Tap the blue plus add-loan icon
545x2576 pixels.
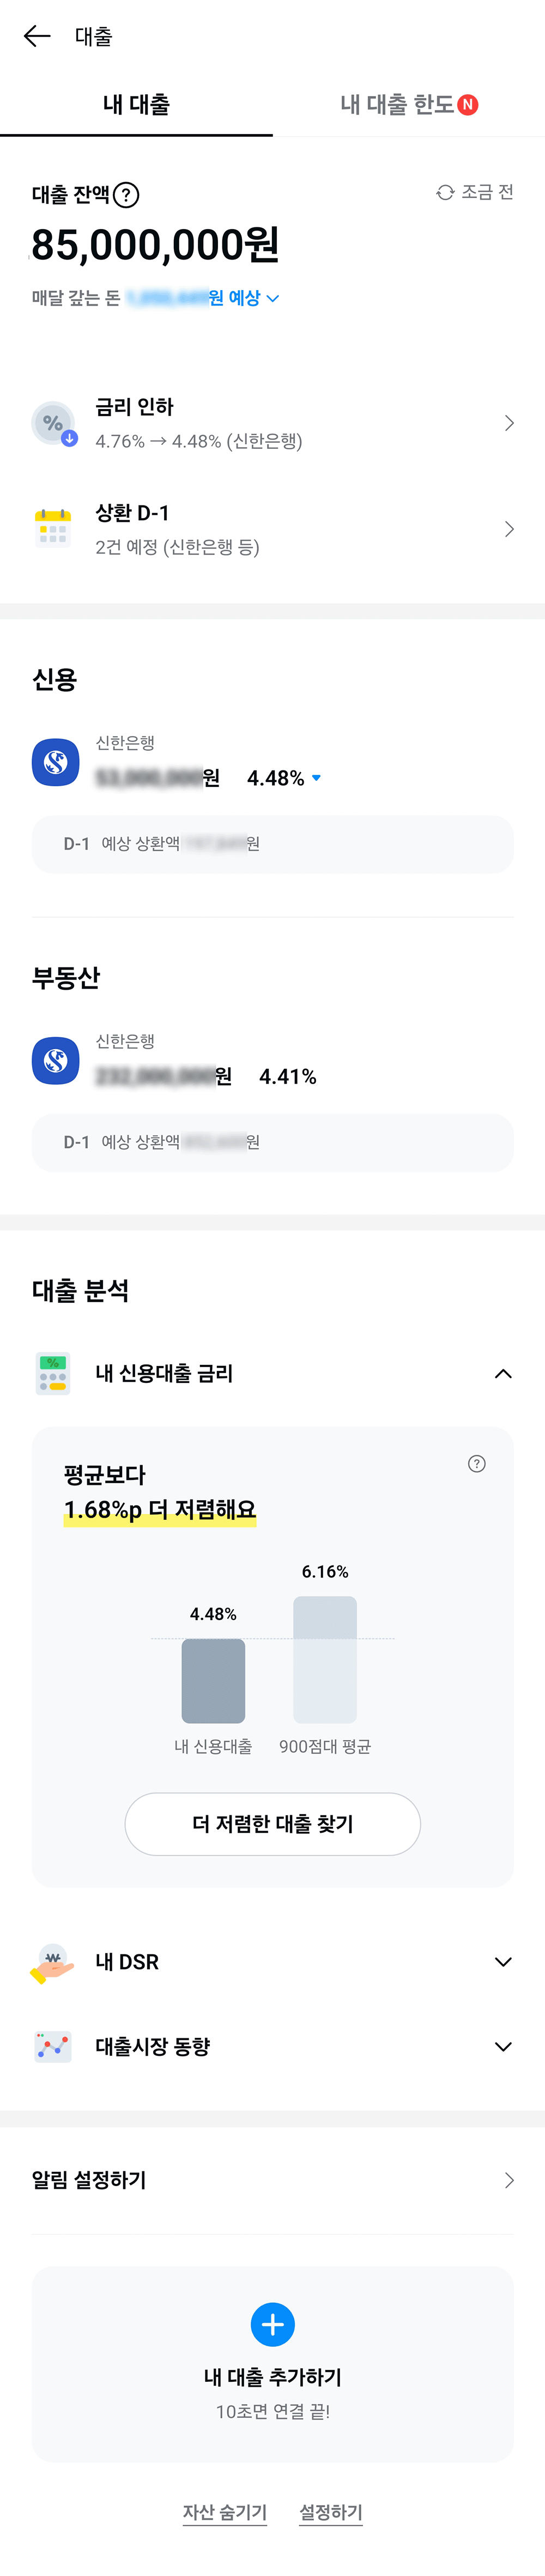[273, 2325]
